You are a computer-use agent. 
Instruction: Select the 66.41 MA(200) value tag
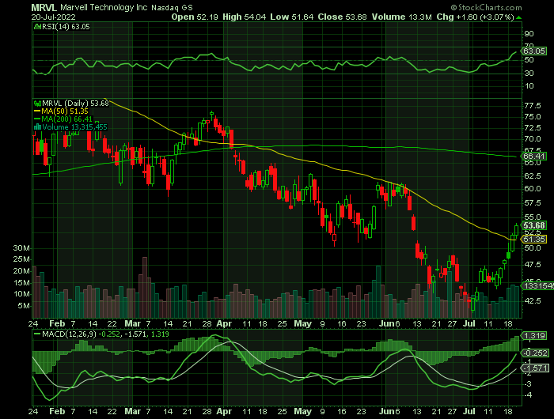[x=535, y=157]
